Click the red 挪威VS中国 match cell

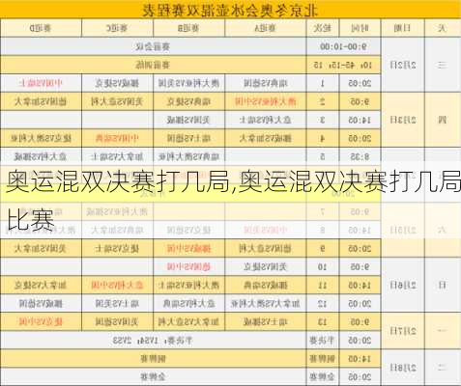point(188,248)
